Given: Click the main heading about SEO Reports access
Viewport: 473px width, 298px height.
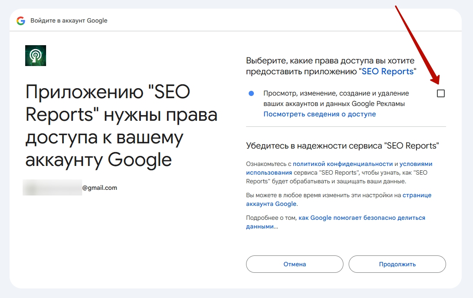Looking at the screenshot, I should coord(121,126).
